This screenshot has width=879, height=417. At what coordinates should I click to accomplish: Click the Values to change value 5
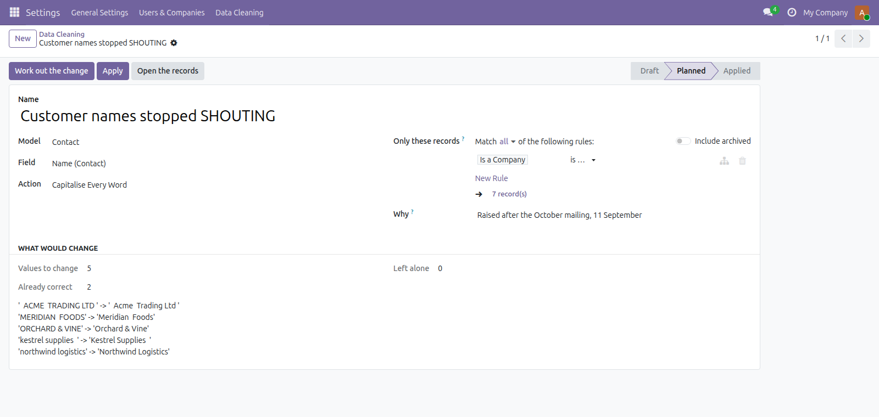click(x=89, y=268)
